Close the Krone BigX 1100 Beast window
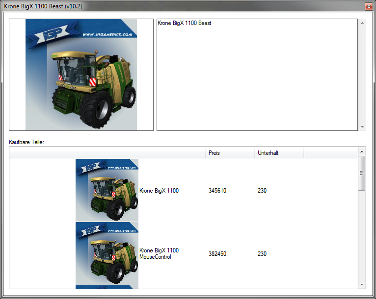This screenshot has width=376, height=299. [369, 6]
